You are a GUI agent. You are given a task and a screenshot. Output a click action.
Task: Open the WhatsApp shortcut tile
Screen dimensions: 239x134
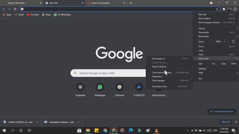100,90
